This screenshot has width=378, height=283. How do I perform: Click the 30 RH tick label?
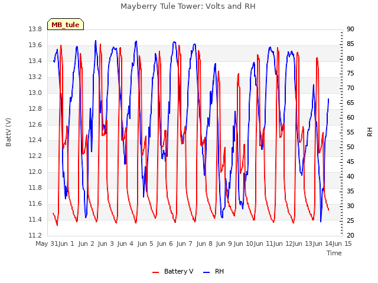(x=350, y=206)
